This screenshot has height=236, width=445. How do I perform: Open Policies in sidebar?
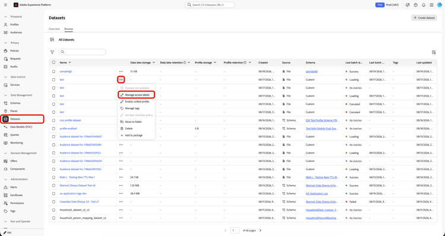click(x=14, y=51)
